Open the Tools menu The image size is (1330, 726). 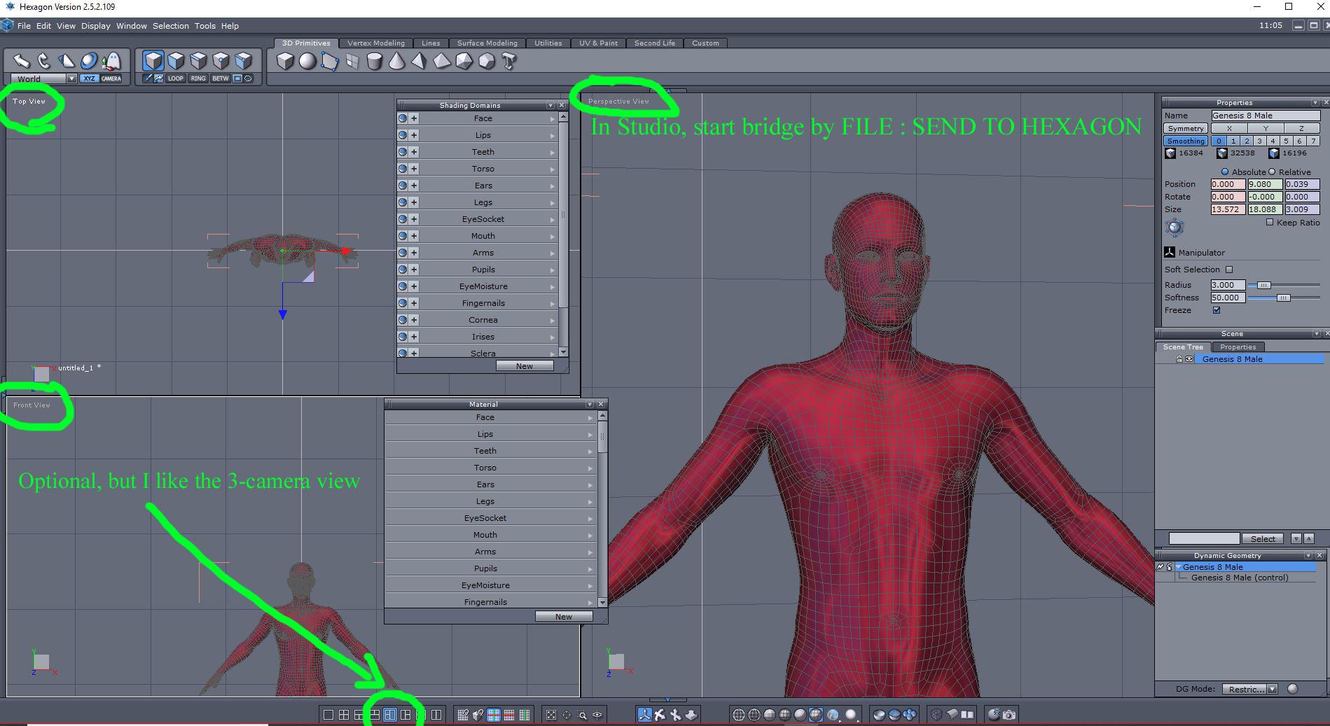tap(205, 26)
